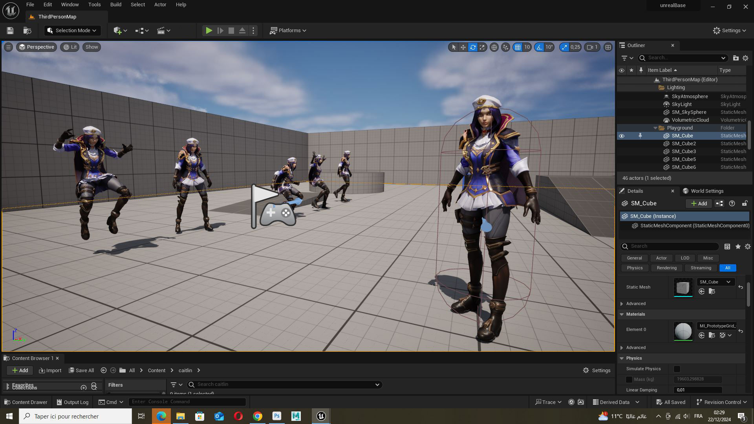This screenshot has height=424, width=754.
Task: Open Platforms dropdown
Action: click(x=288, y=31)
